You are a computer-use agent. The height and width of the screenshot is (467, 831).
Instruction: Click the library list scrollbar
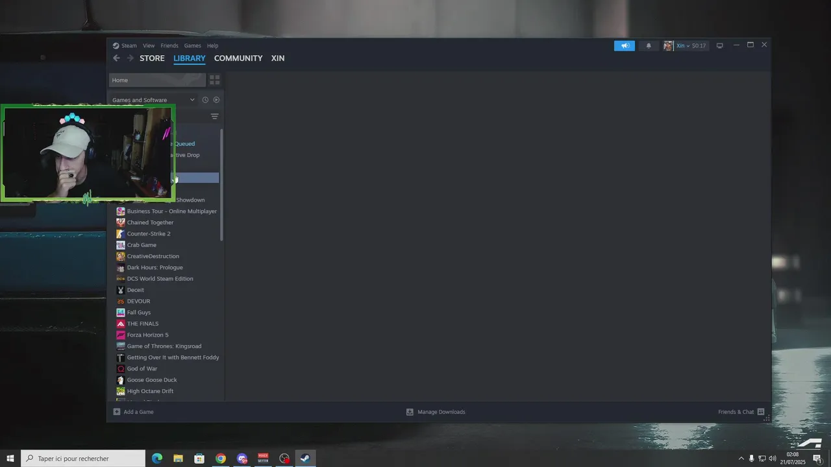[x=222, y=185]
